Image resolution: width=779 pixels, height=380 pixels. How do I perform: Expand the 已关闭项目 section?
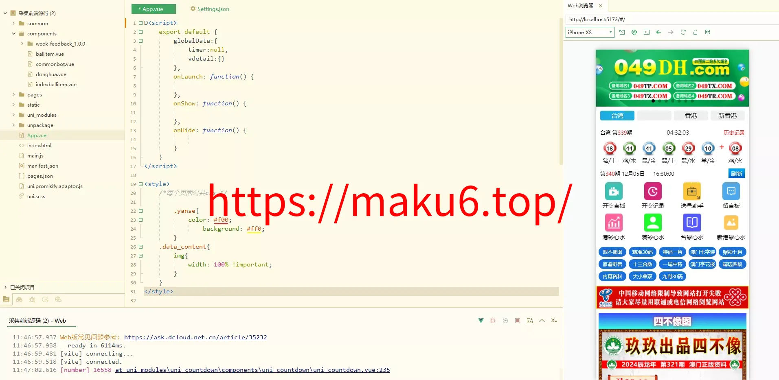tap(5, 287)
